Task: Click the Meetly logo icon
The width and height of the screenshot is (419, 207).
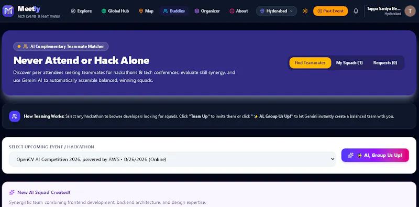Action: point(8,11)
